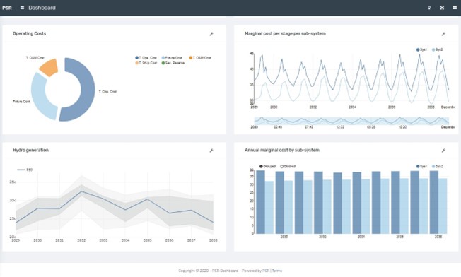Click the lightbulb icon in top bar
This screenshot has height=277, width=461.
tap(429, 8)
